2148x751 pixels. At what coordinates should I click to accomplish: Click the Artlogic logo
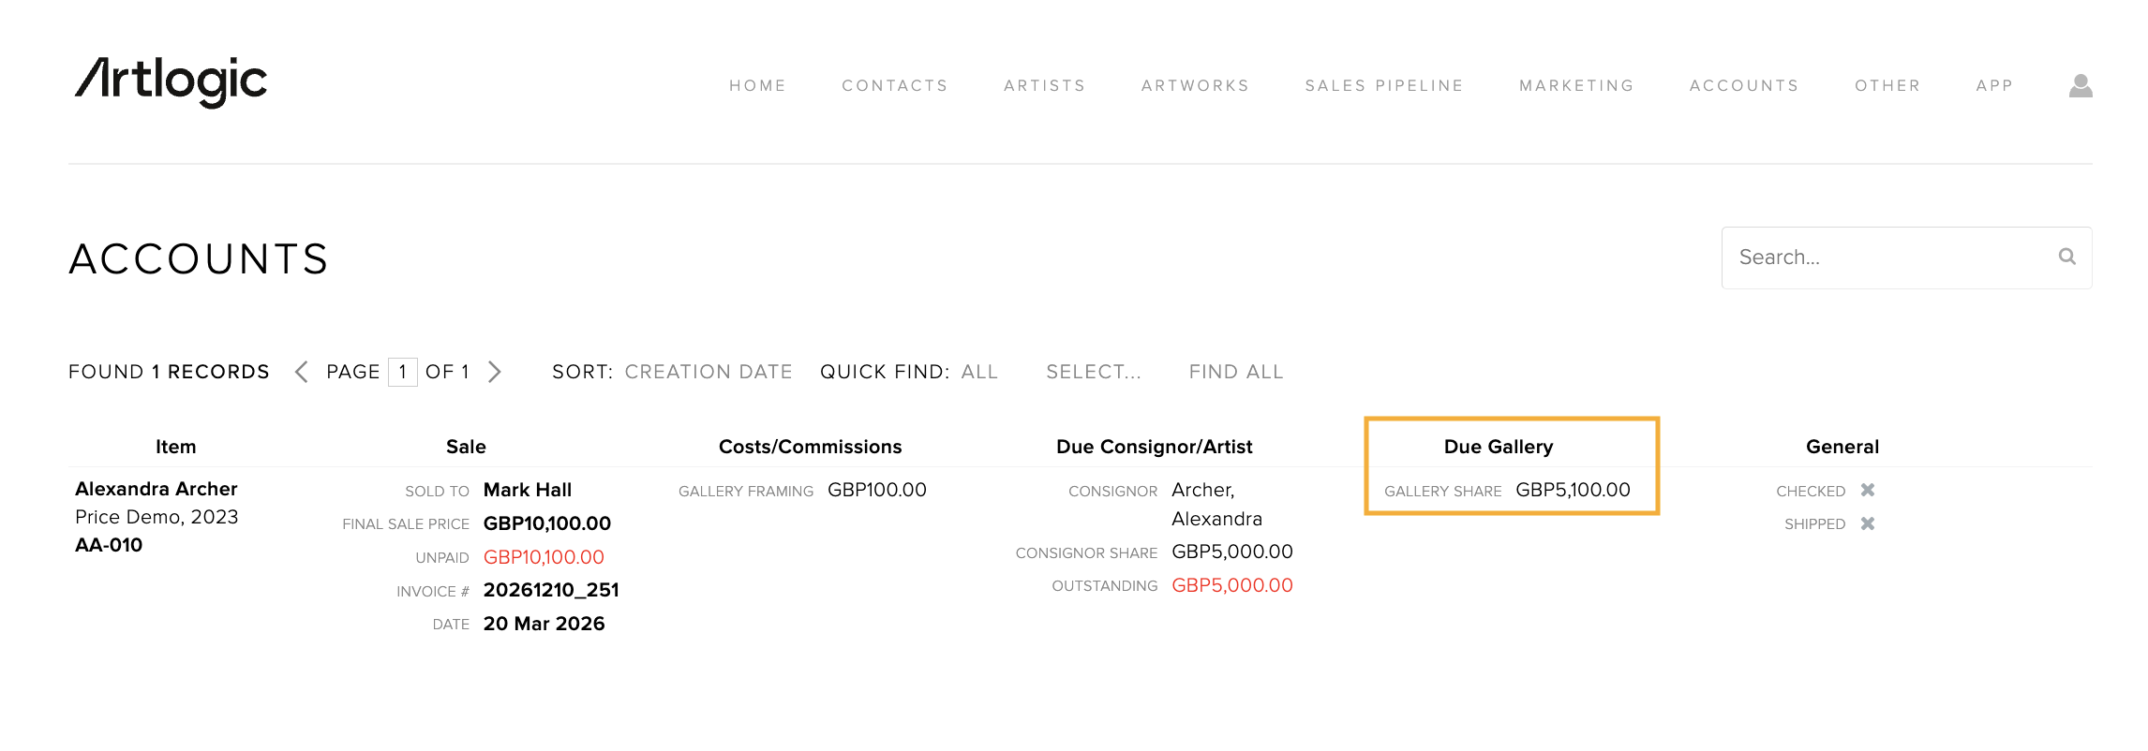point(172,81)
